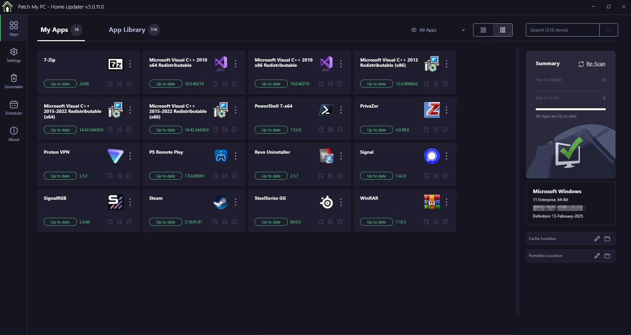Switch to list view layout
The image size is (631, 335).
pyautogui.click(x=483, y=30)
